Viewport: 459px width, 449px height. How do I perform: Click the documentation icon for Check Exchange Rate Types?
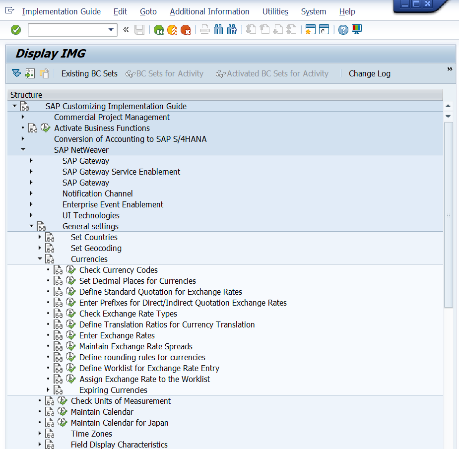[x=58, y=314]
